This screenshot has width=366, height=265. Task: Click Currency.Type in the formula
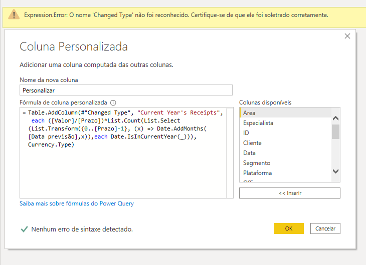point(51,144)
